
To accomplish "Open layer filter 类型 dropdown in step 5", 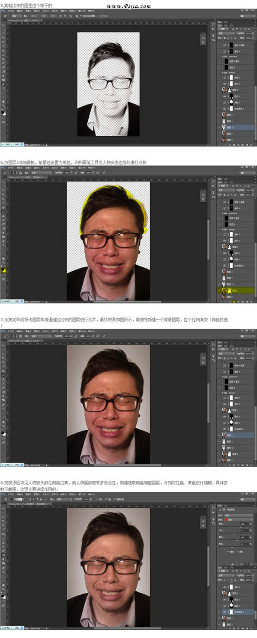I will [x=224, y=29].
